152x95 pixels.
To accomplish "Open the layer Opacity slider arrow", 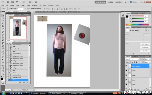I will [150, 59].
